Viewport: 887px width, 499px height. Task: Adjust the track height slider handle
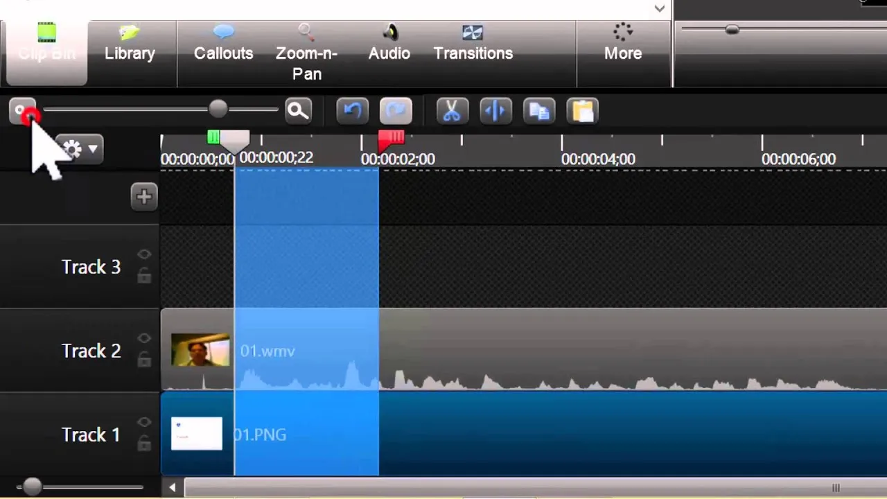pyautogui.click(x=32, y=487)
